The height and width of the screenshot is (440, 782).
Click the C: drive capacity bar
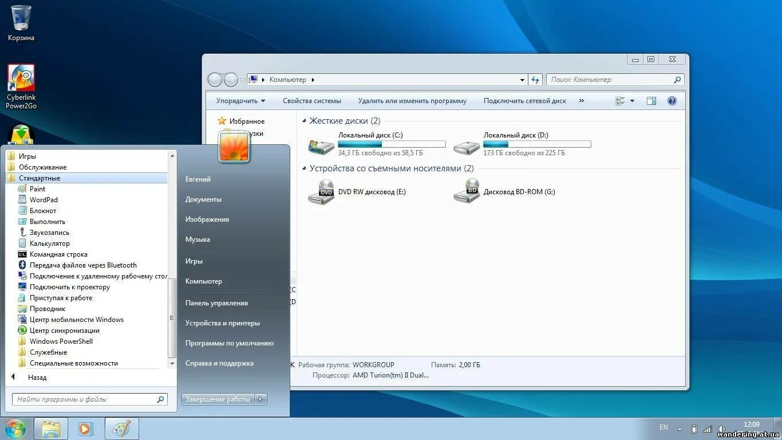[x=392, y=144]
